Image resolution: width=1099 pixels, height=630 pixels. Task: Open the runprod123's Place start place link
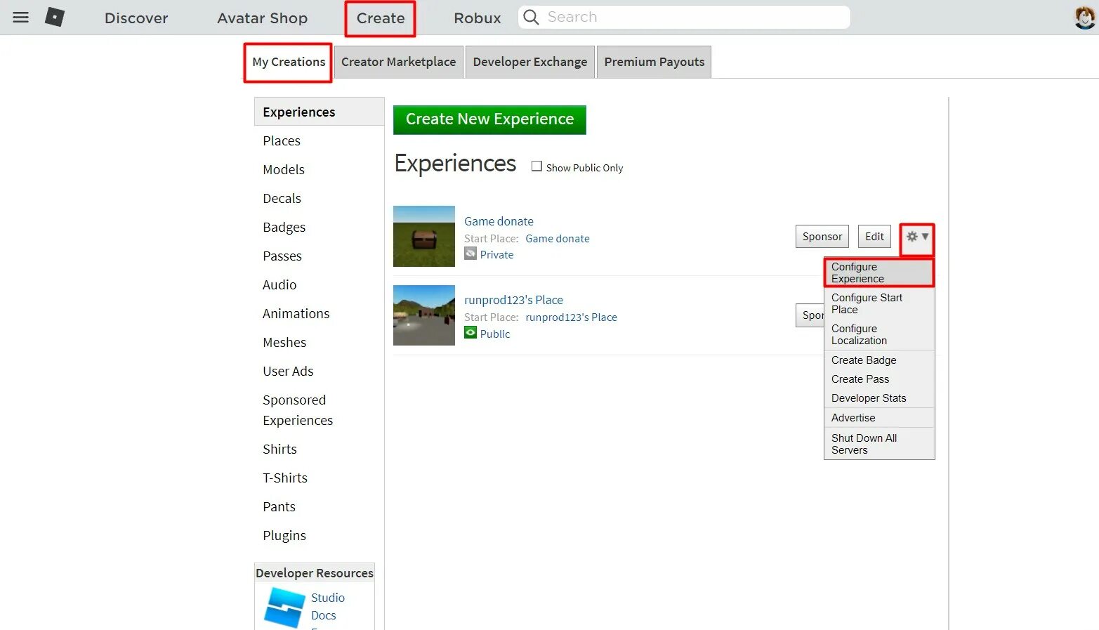pos(571,317)
